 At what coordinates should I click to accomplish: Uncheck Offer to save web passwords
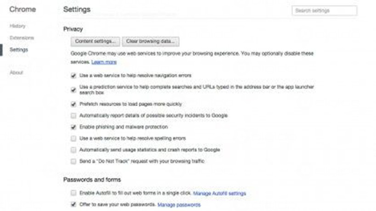point(74,205)
